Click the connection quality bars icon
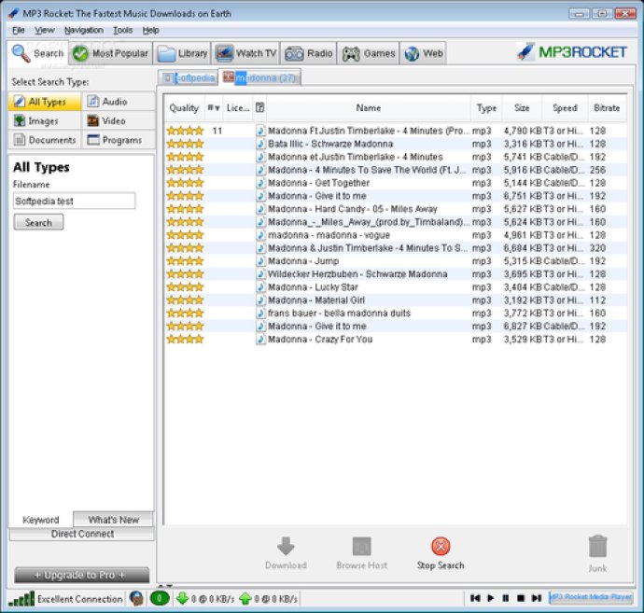Screen dimensions: 644x613 [21, 599]
